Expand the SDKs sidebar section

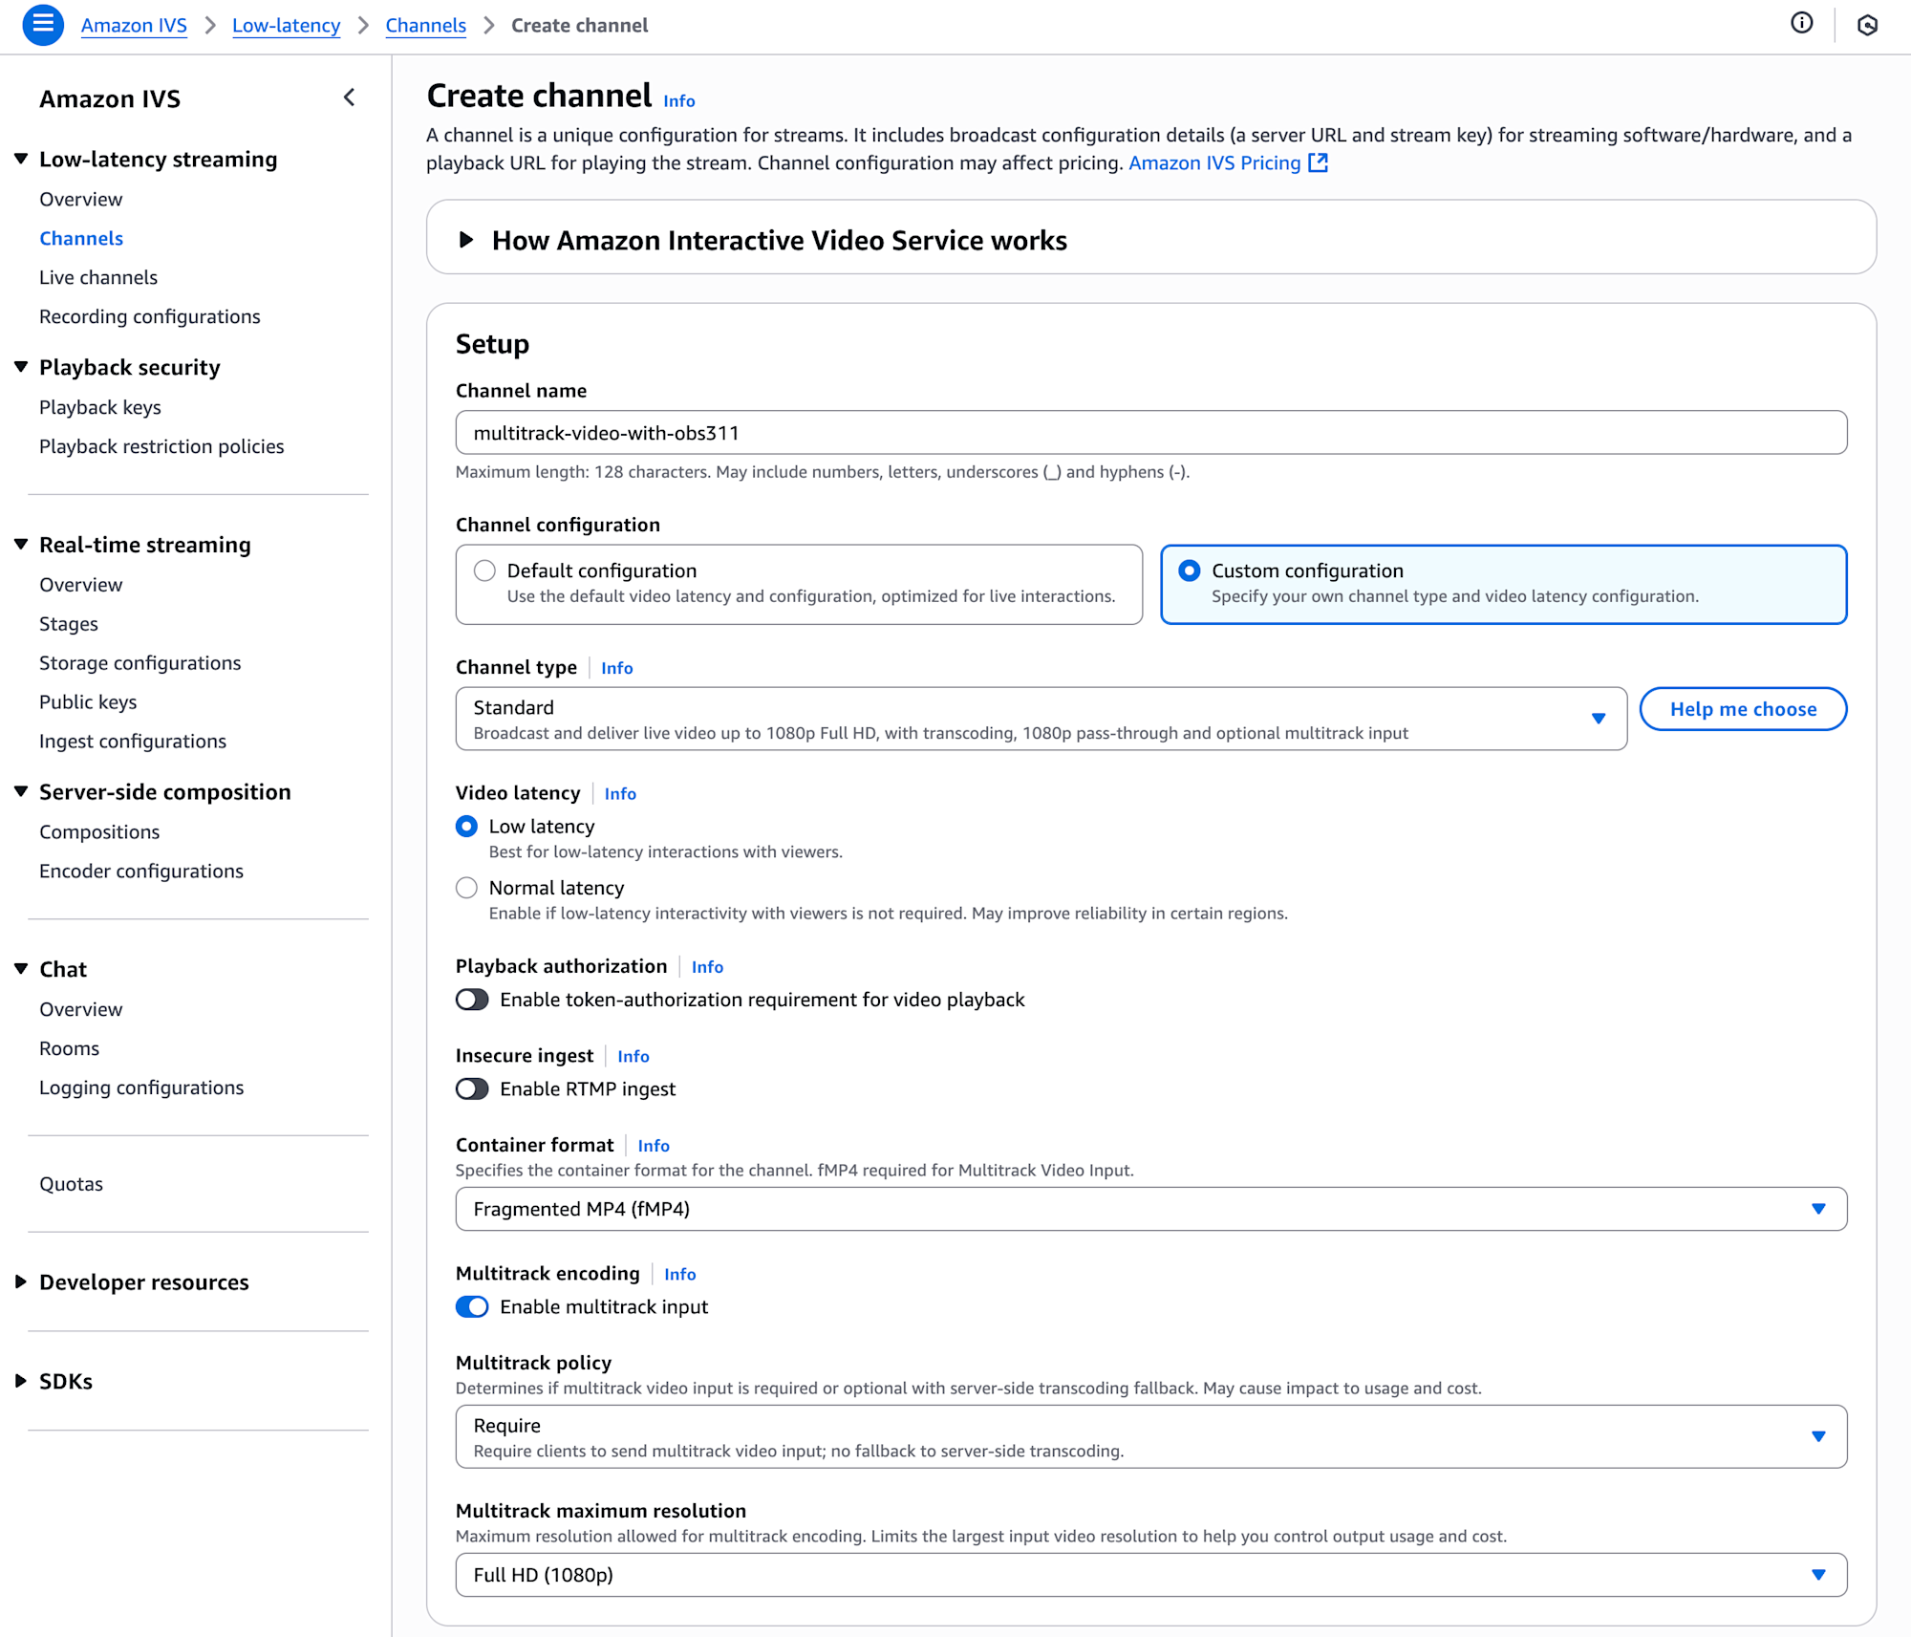pos(21,1381)
